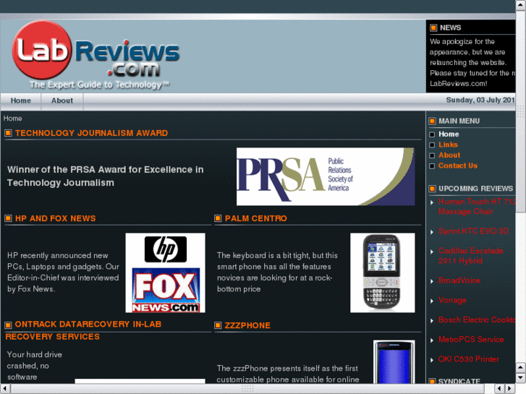Viewport: 526px width, 394px height.
Task: Click the PRSA logo image
Action: (x=326, y=176)
